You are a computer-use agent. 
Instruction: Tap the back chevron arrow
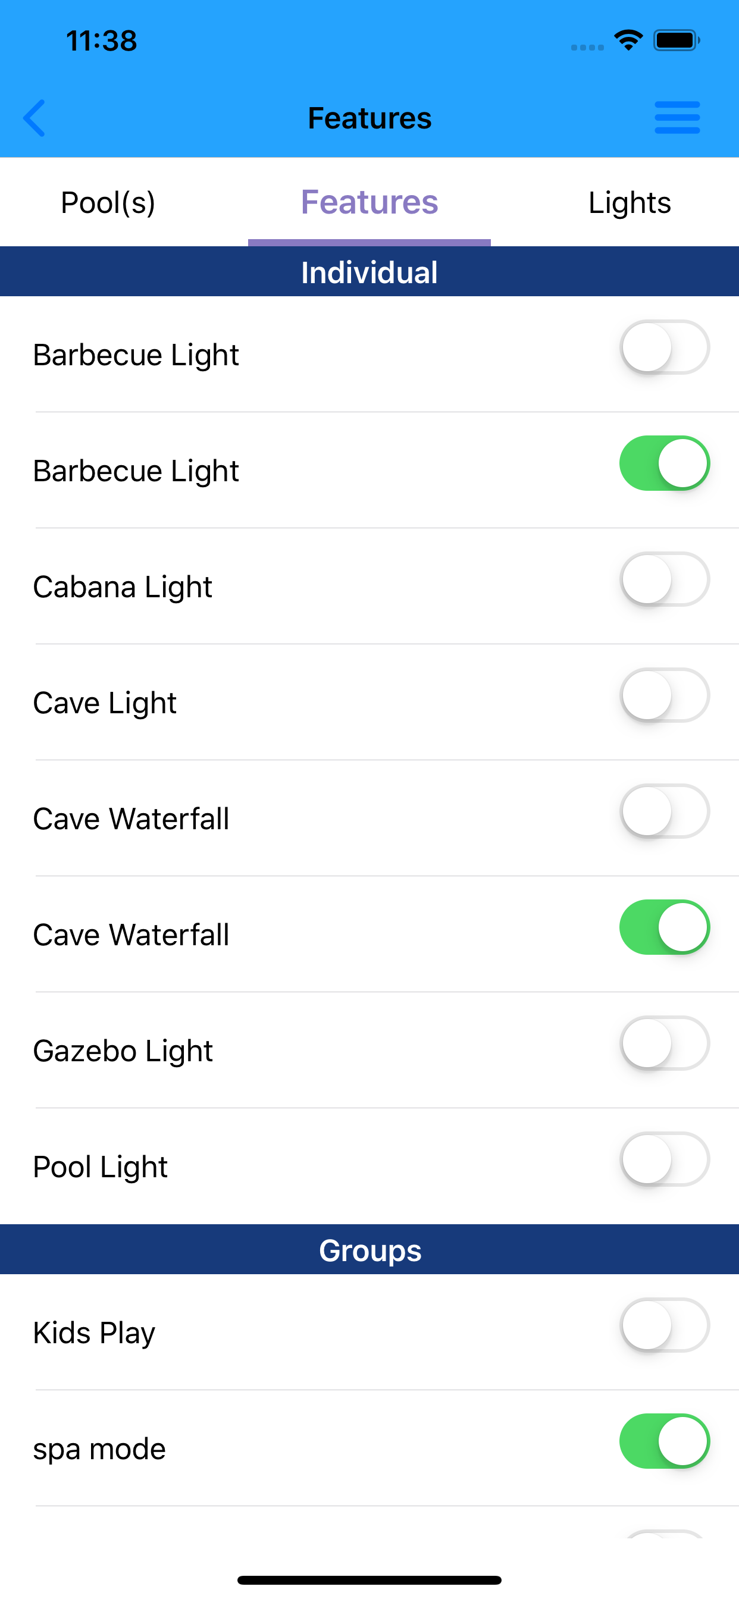coord(35,117)
